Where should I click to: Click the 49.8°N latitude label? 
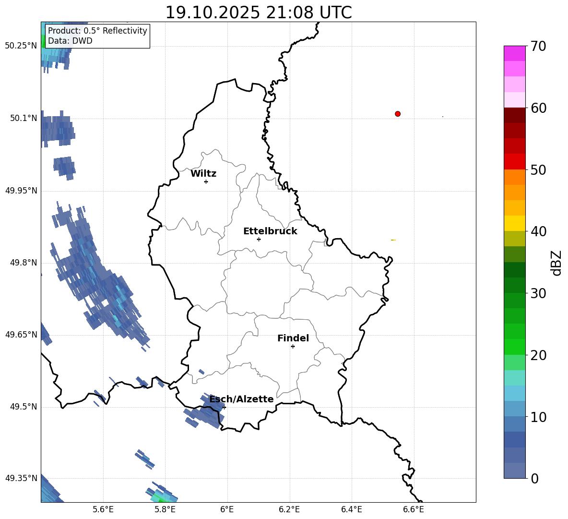tap(24, 263)
